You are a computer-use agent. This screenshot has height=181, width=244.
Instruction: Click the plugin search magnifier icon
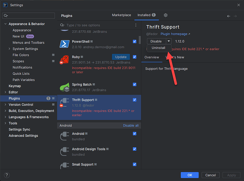click(x=62, y=25)
